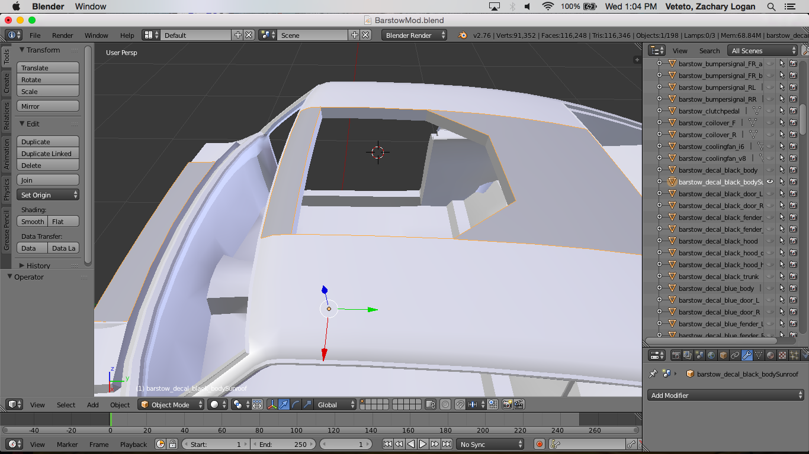Open the World properties globe tab

[711, 355]
